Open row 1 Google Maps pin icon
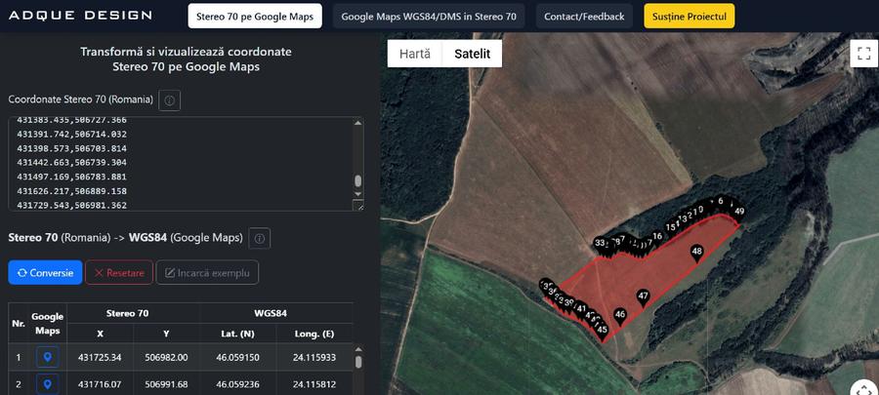 click(x=48, y=357)
